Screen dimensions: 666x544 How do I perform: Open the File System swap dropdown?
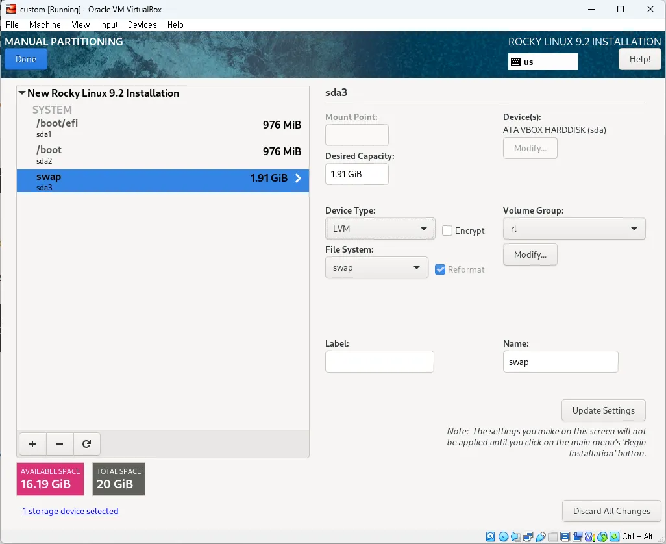376,267
